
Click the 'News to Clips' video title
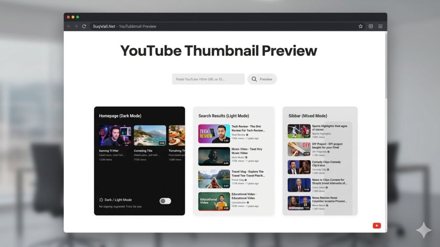[x=329, y=181]
